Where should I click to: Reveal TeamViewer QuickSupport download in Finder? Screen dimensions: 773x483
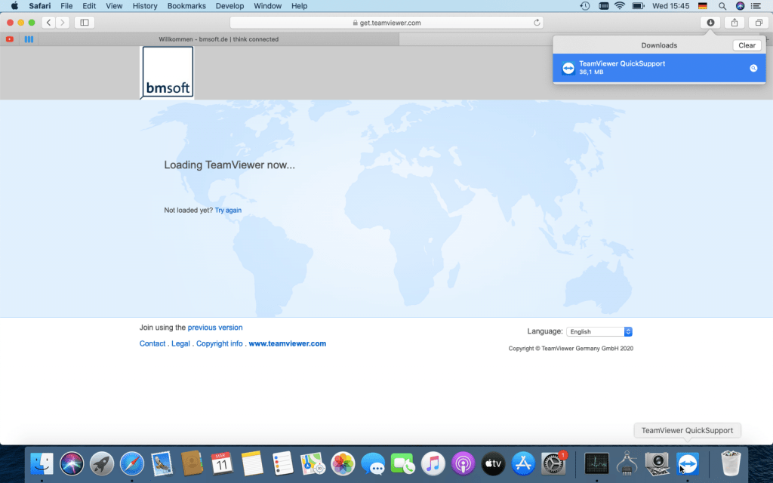(753, 68)
